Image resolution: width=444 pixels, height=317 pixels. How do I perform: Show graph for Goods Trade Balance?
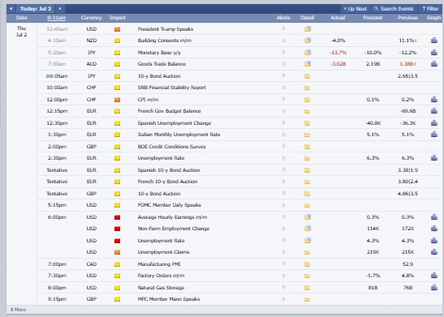pos(434,64)
